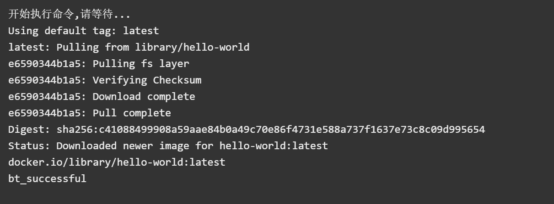Screen dimensions: 554x204
Task: Click "hello-world:latest" in the Status line
Action: click(x=274, y=146)
